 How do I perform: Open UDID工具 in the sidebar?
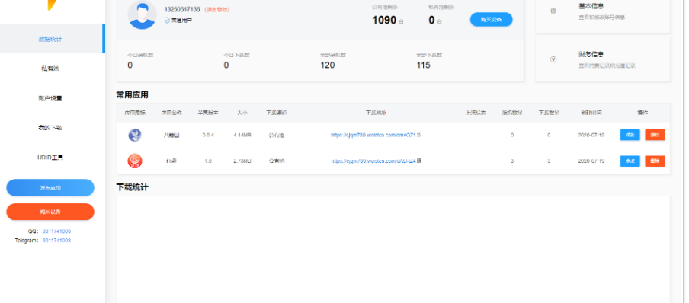[x=51, y=157]
